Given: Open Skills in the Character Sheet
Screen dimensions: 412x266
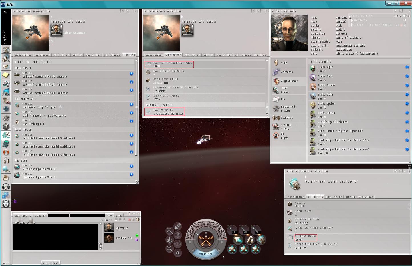Looking at the screenshot, I should [288, 63].
